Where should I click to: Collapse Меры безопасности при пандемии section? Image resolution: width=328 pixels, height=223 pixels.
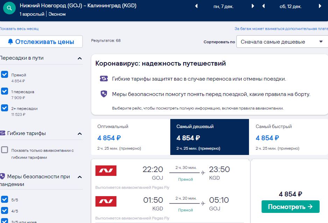coord(80,177)
